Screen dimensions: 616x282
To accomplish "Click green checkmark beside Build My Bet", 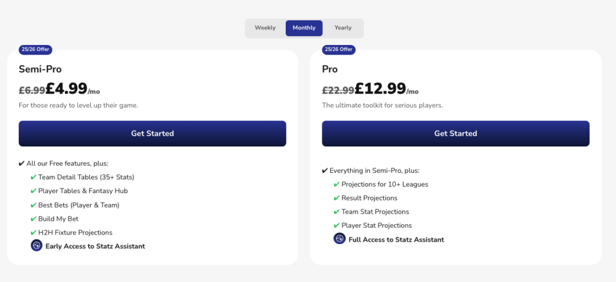I will click(x=34, y=218).
